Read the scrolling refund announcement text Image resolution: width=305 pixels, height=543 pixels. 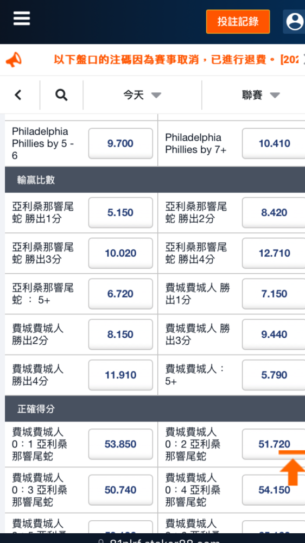[176, 60]
